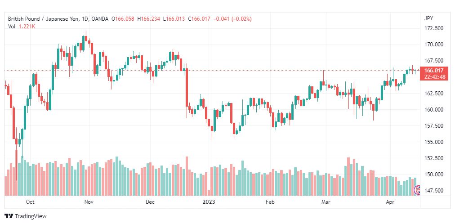Click the economic event flag icon
Screen dimensions: 455x224
[417, 190]
